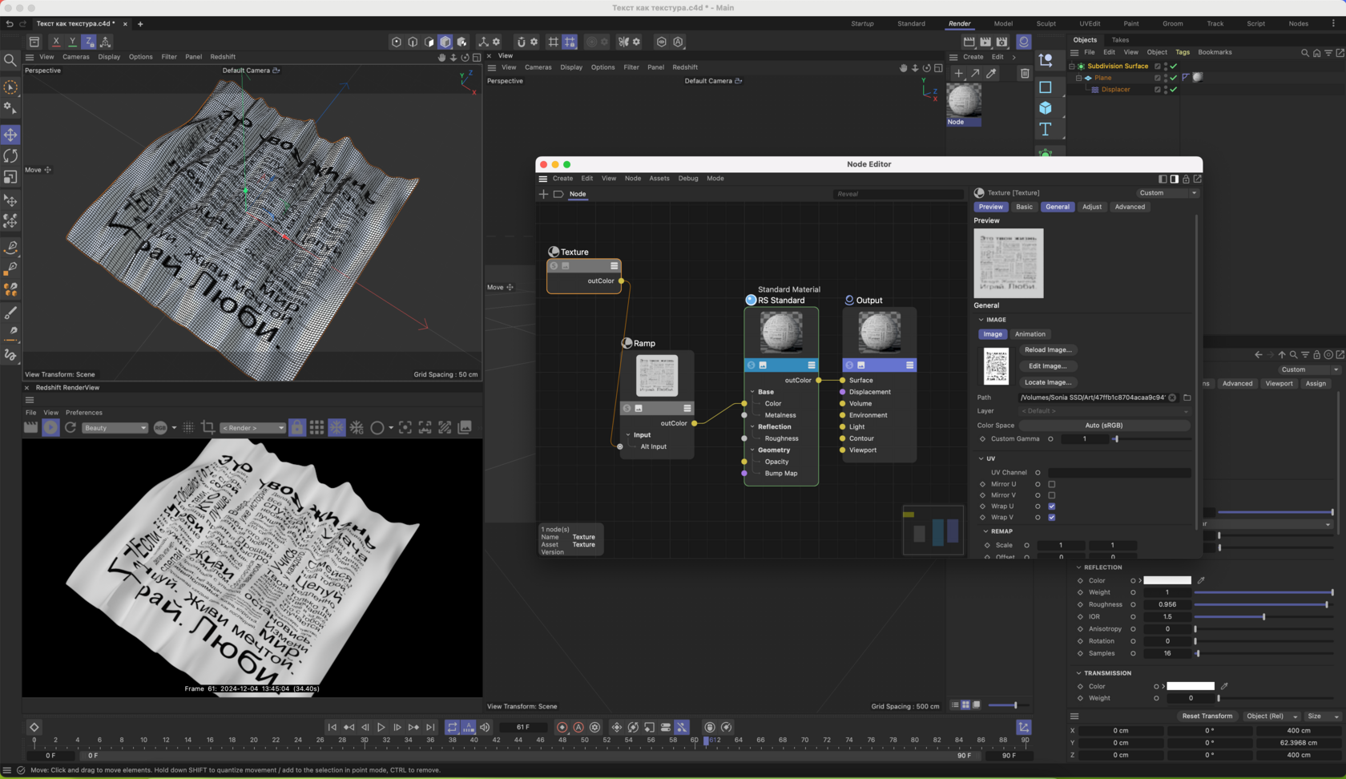The image size is (1346, 779).
Task: Click the Record Active Objects button
Action: 562,727
